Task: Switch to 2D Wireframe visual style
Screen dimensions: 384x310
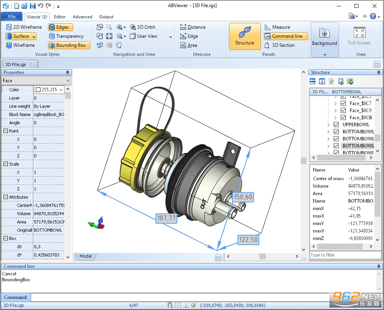Action: [x=24, y=27]
